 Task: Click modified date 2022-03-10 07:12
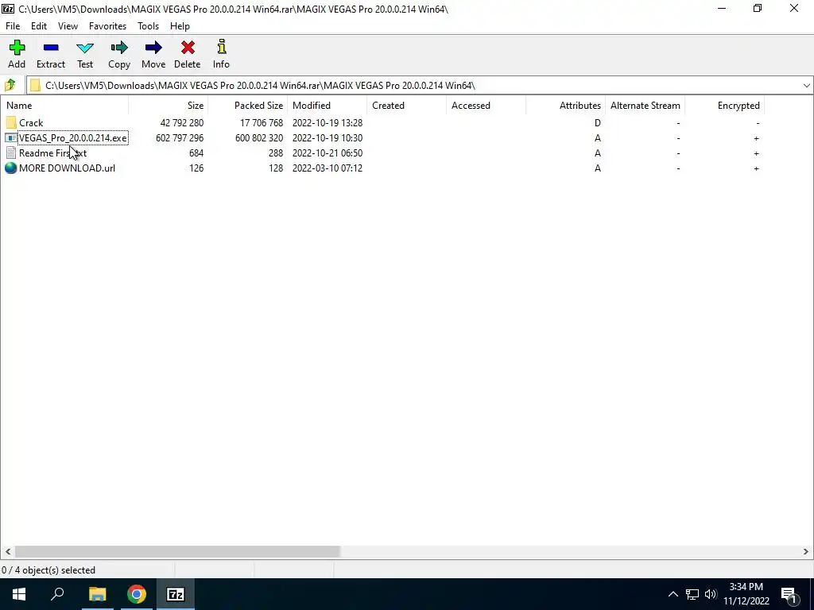(327, 168)
